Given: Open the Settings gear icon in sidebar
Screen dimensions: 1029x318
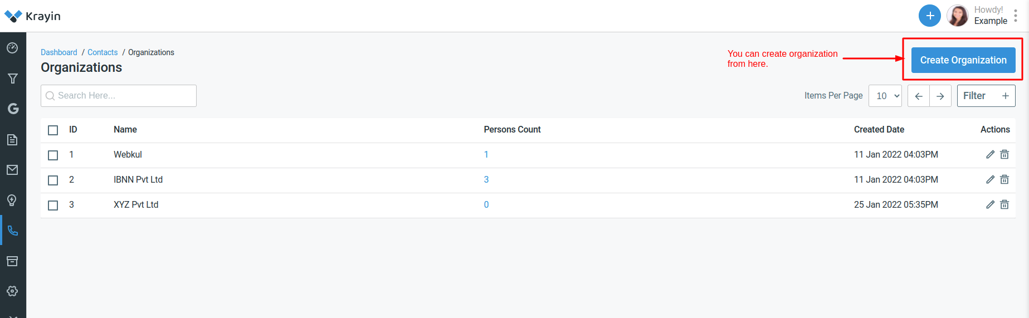Looking at the screenshot, I should click(x=12, y=291).
